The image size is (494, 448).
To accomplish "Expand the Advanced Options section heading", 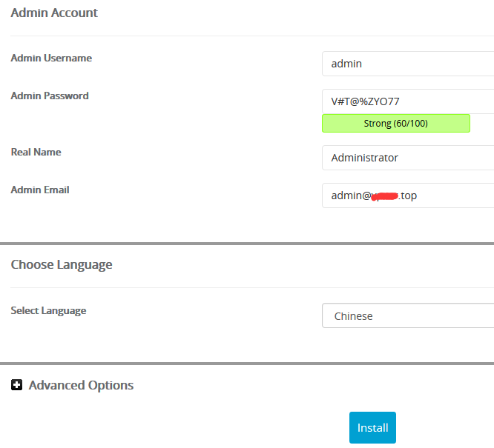I will pos(81,385).
